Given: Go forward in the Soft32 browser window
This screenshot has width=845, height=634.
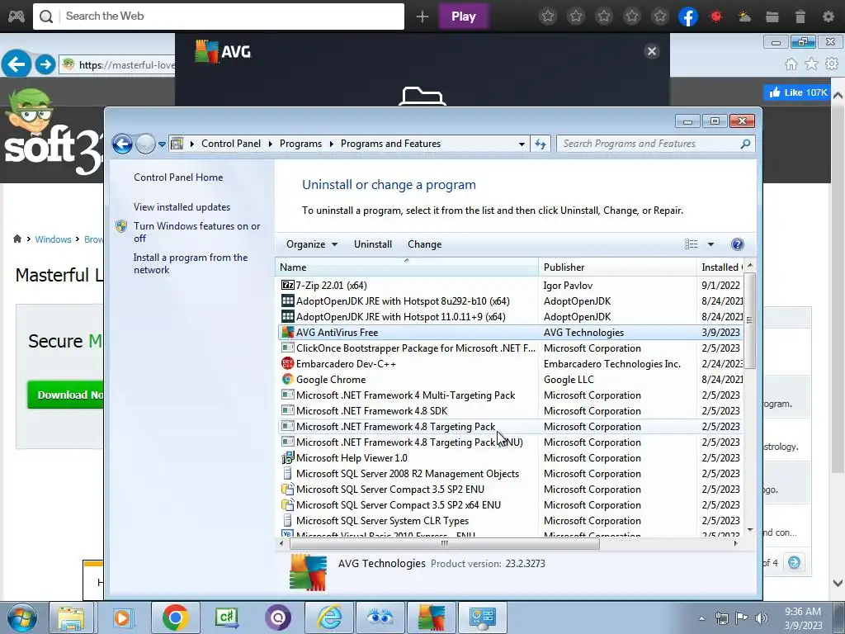Looking at the screenshot, I should (45, 64).
